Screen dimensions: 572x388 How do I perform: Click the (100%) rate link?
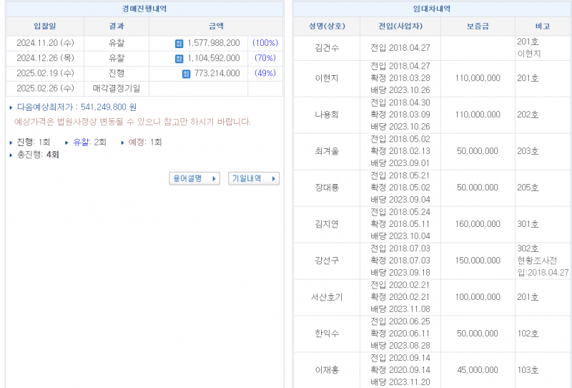pyautogui.click(x=265, y=43)
